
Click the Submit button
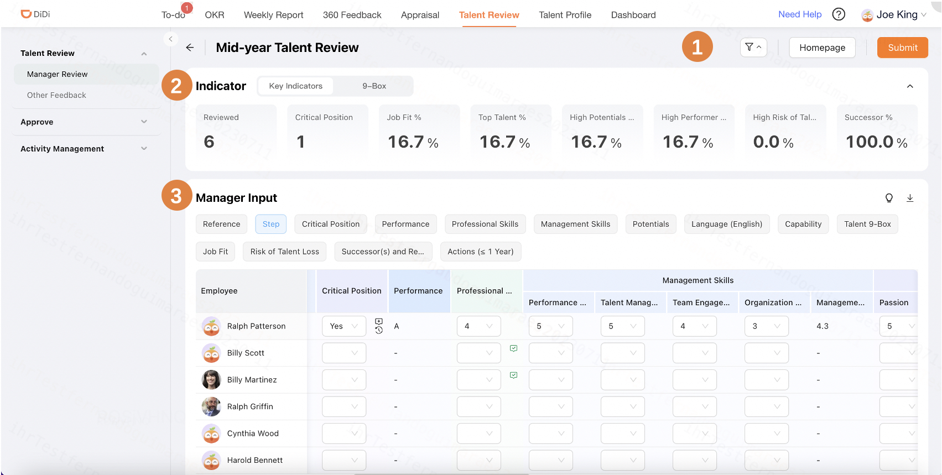point(902,48)
